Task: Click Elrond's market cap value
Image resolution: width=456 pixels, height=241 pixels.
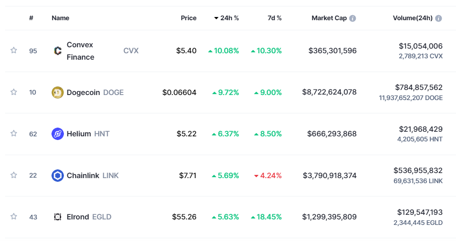Action: 329,217
